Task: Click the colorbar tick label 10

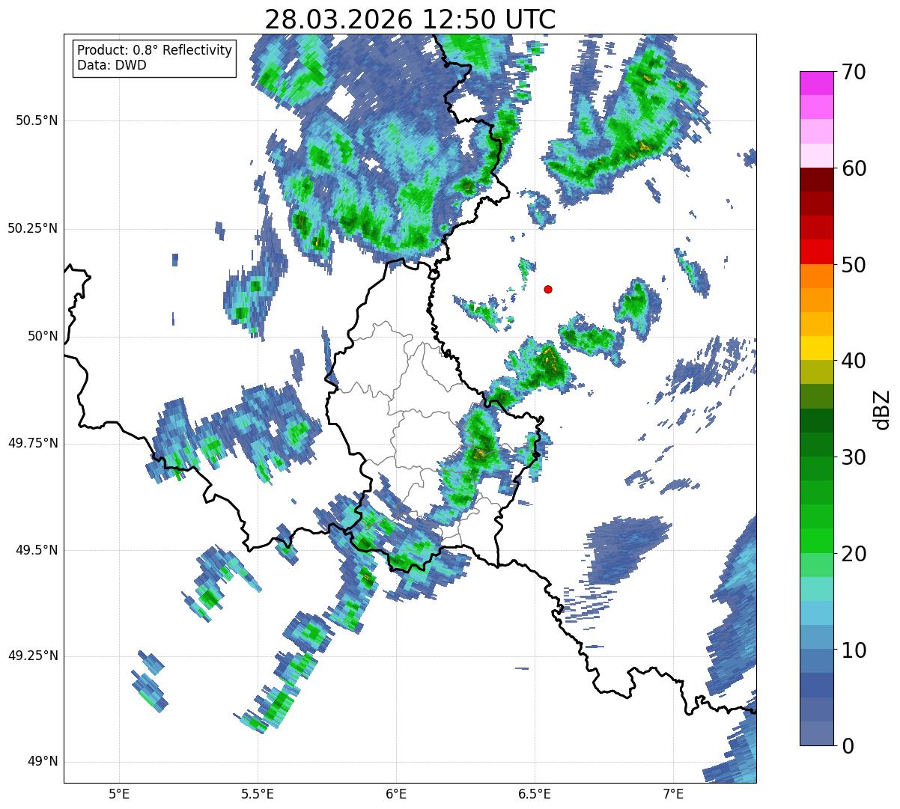Action: [x=854, y=650]
